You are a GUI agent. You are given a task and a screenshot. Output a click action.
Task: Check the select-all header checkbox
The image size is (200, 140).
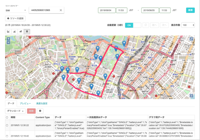tap(7, 117)
